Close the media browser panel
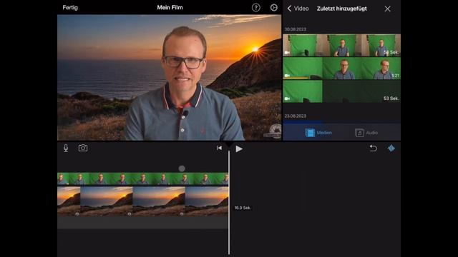The width and height of the screenshot is (458, 257). pyautogui.click(x=387, y=9)
